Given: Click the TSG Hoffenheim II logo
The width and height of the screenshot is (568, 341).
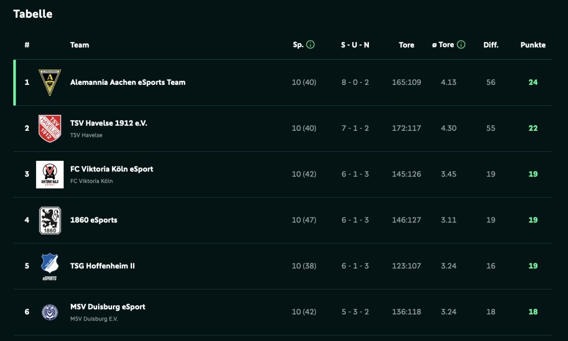Looking at the screenshot, I should [50, 266].
